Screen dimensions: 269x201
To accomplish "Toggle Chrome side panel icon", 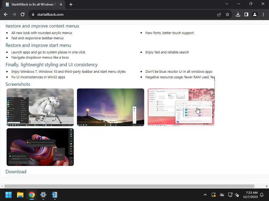I will pos(246,15).
